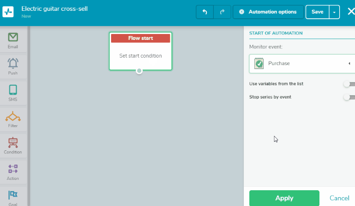The image size is (355, 206).
Task: Click the Flow start output connector dot
Action: coord(139,71)
